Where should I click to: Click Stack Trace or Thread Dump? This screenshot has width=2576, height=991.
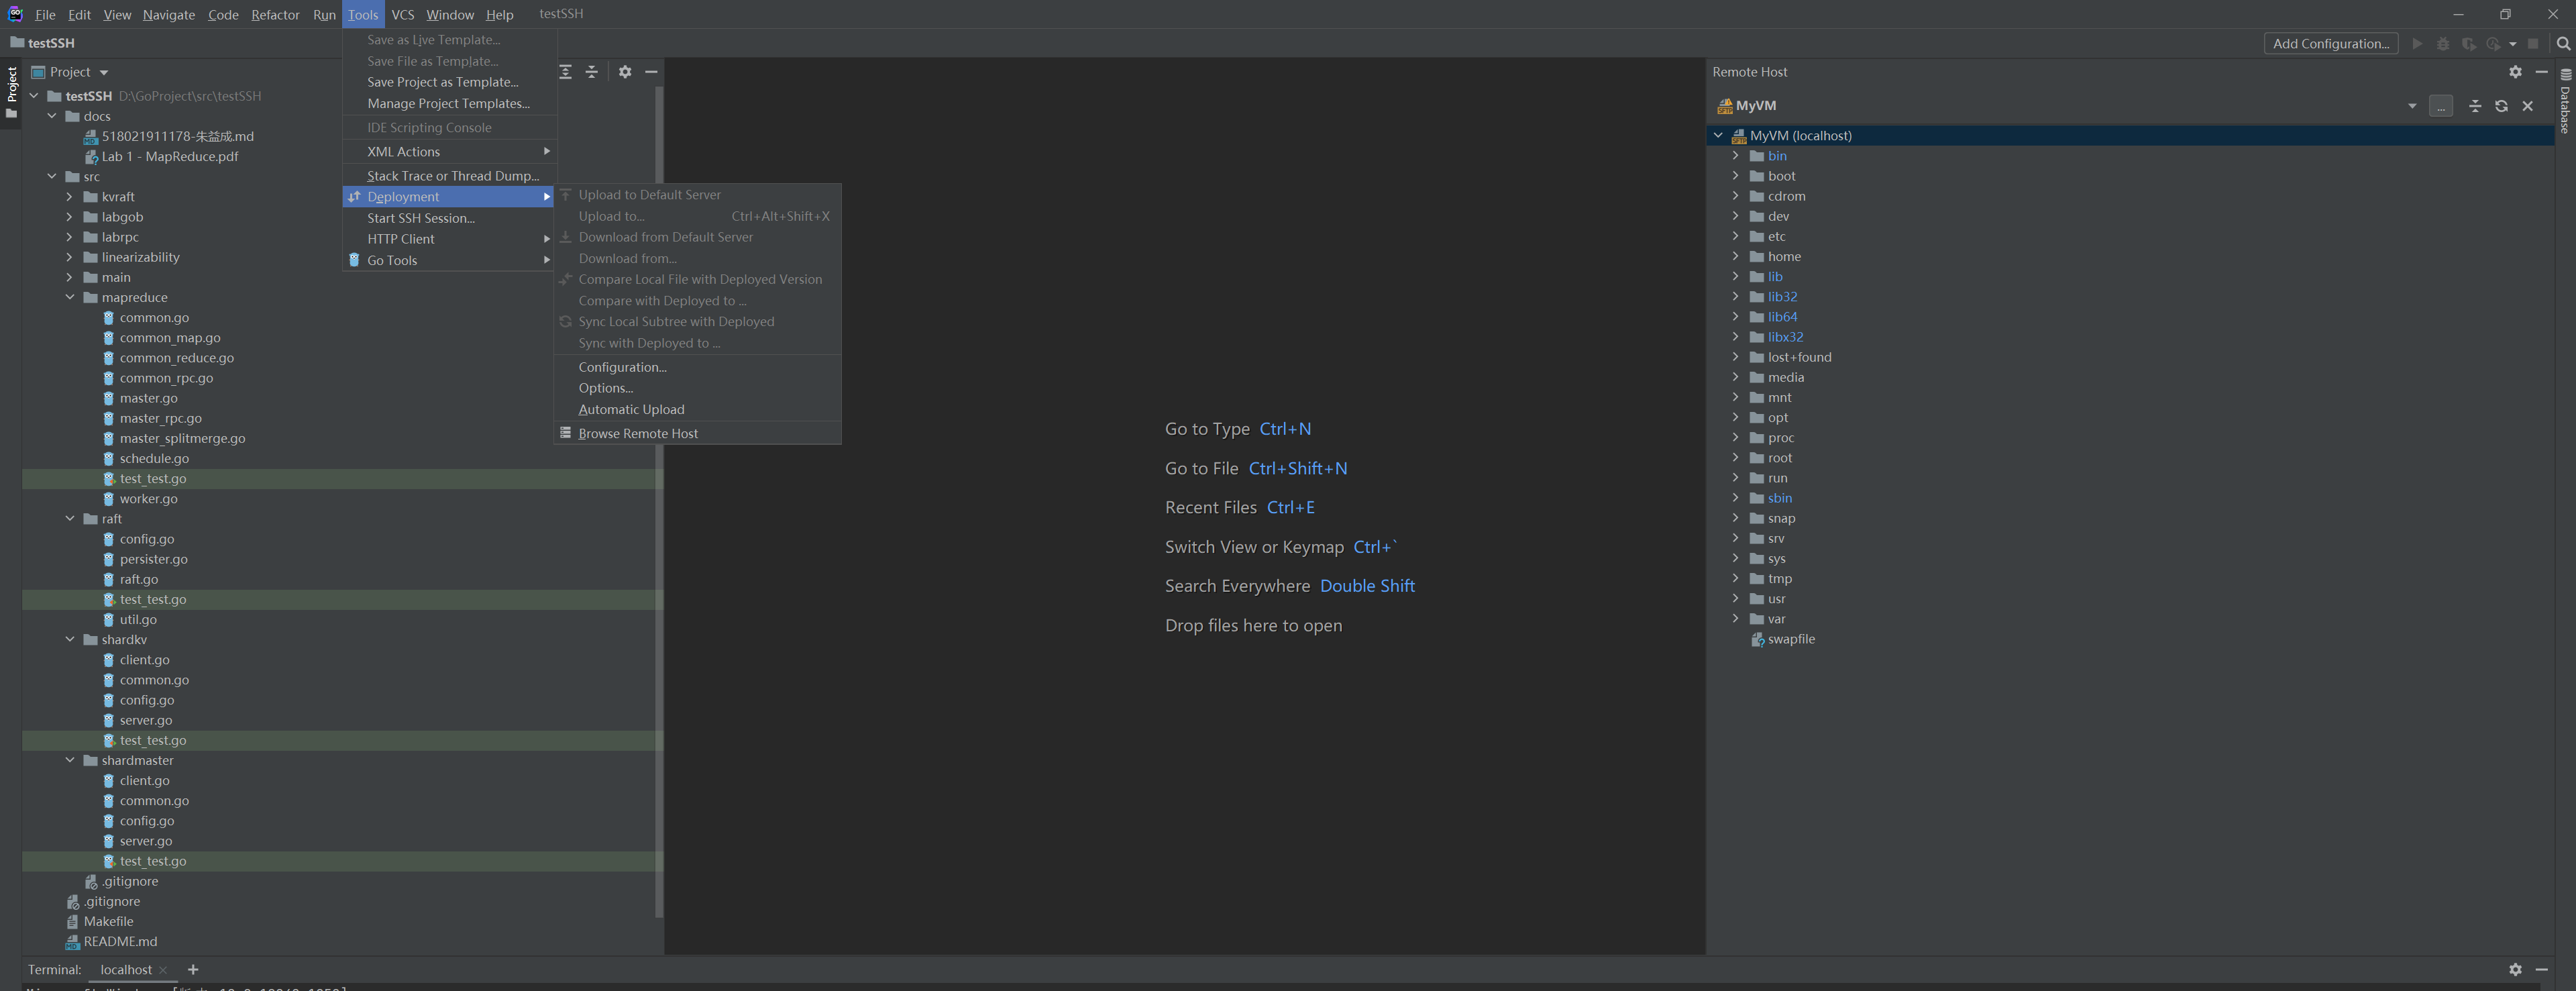(x=449, y=176)
